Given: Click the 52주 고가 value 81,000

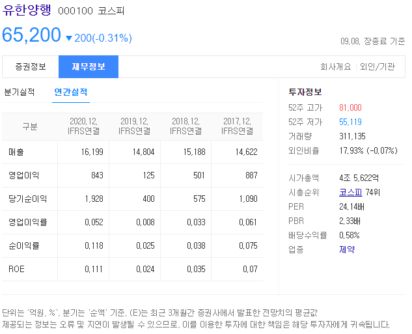Looking at the screenshot, I should 350,107.
